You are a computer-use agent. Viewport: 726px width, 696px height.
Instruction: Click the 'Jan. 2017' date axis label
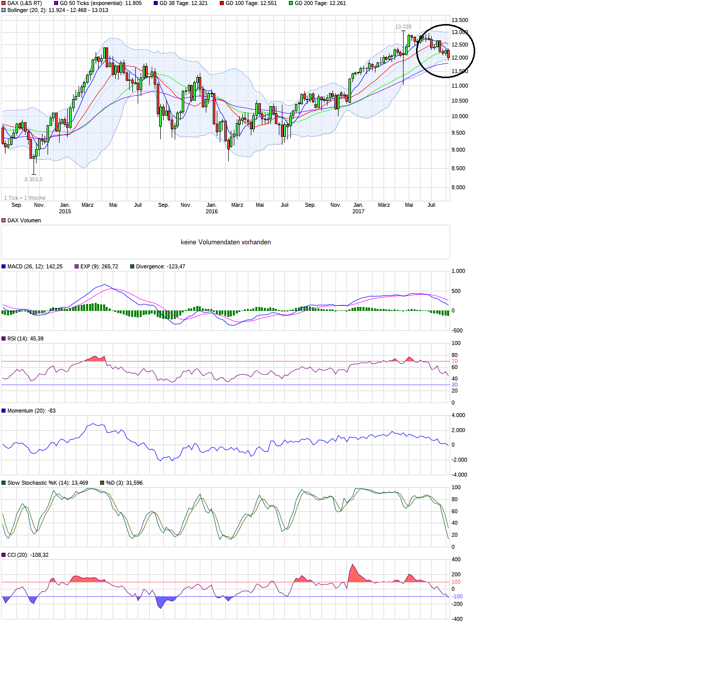coord(358,208)
